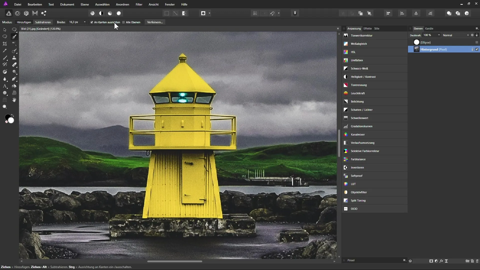Click the Invert Selection toolbar icon
Viewport: 480px width, 270px height.
point(184,13)
